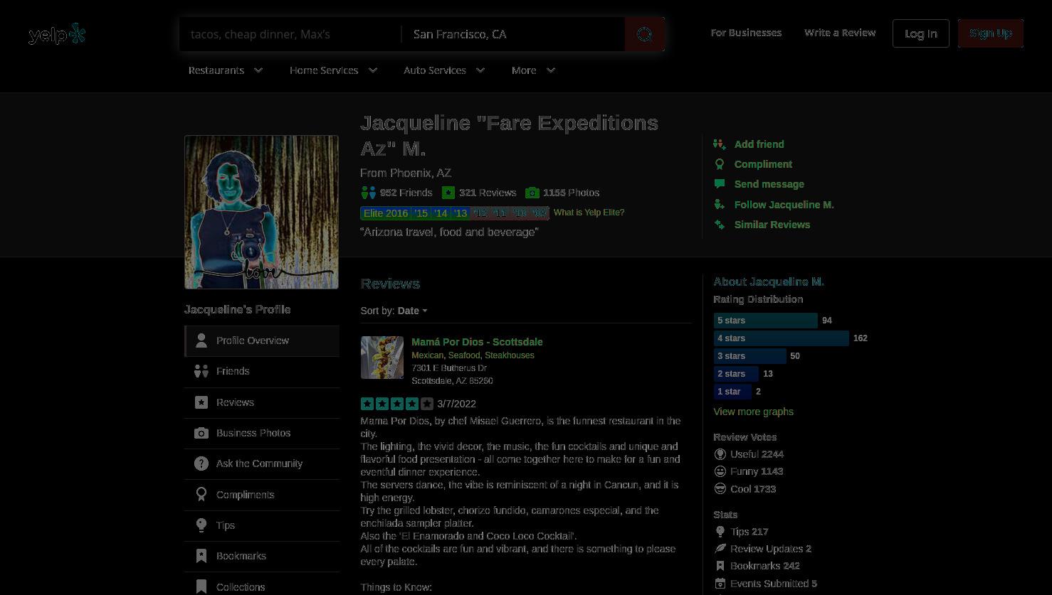
Task: Open the Write a Review link
Action: coord(840,33)
